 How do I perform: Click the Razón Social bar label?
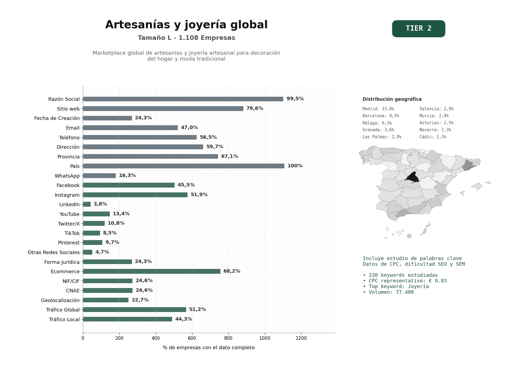[x=64, y=99]
